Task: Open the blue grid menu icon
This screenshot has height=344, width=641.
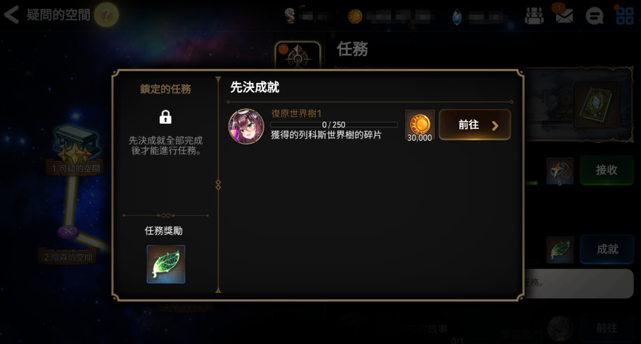Action: (625, 16)
